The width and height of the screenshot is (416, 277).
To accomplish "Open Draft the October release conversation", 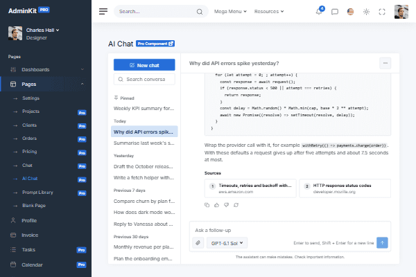I will click(x=144, y=166).
